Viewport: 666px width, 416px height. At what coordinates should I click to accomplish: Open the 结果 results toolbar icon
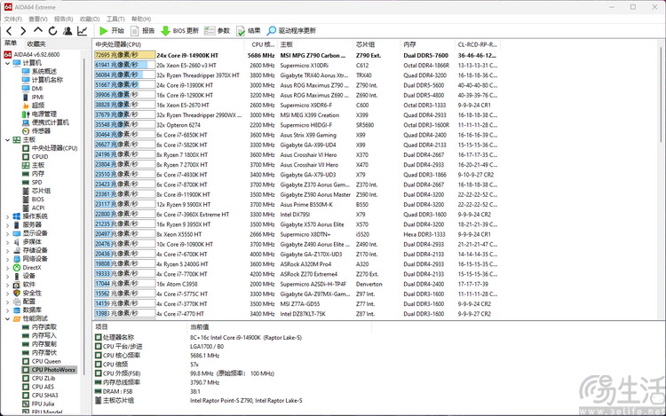click(x=241, y=30)
